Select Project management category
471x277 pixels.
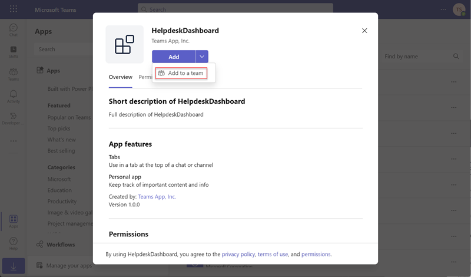[x=70, y=224]
